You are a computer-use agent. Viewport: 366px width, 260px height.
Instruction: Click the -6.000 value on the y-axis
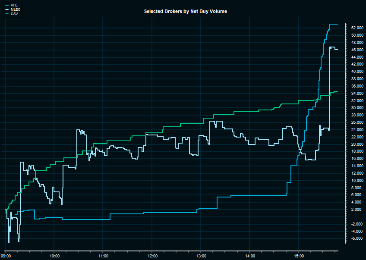coord(357,238)
